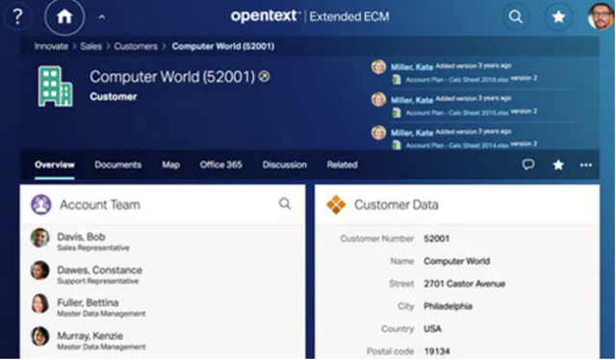Open favorites star in top header
The width and height of the screenshot is (616, 360).
(558, 17)
